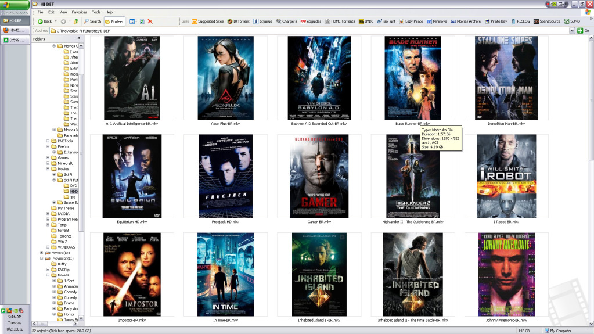Go up one folder level
This screenshot has height=334, width=594.
click(75, 21)
